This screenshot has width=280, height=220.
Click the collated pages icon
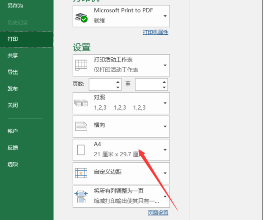click(x=81, y=103)
